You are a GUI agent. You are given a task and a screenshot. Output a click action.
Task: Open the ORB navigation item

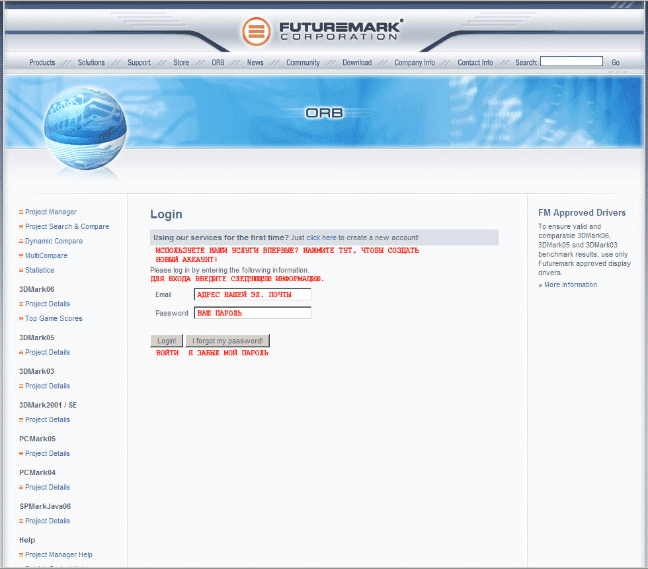218,62
